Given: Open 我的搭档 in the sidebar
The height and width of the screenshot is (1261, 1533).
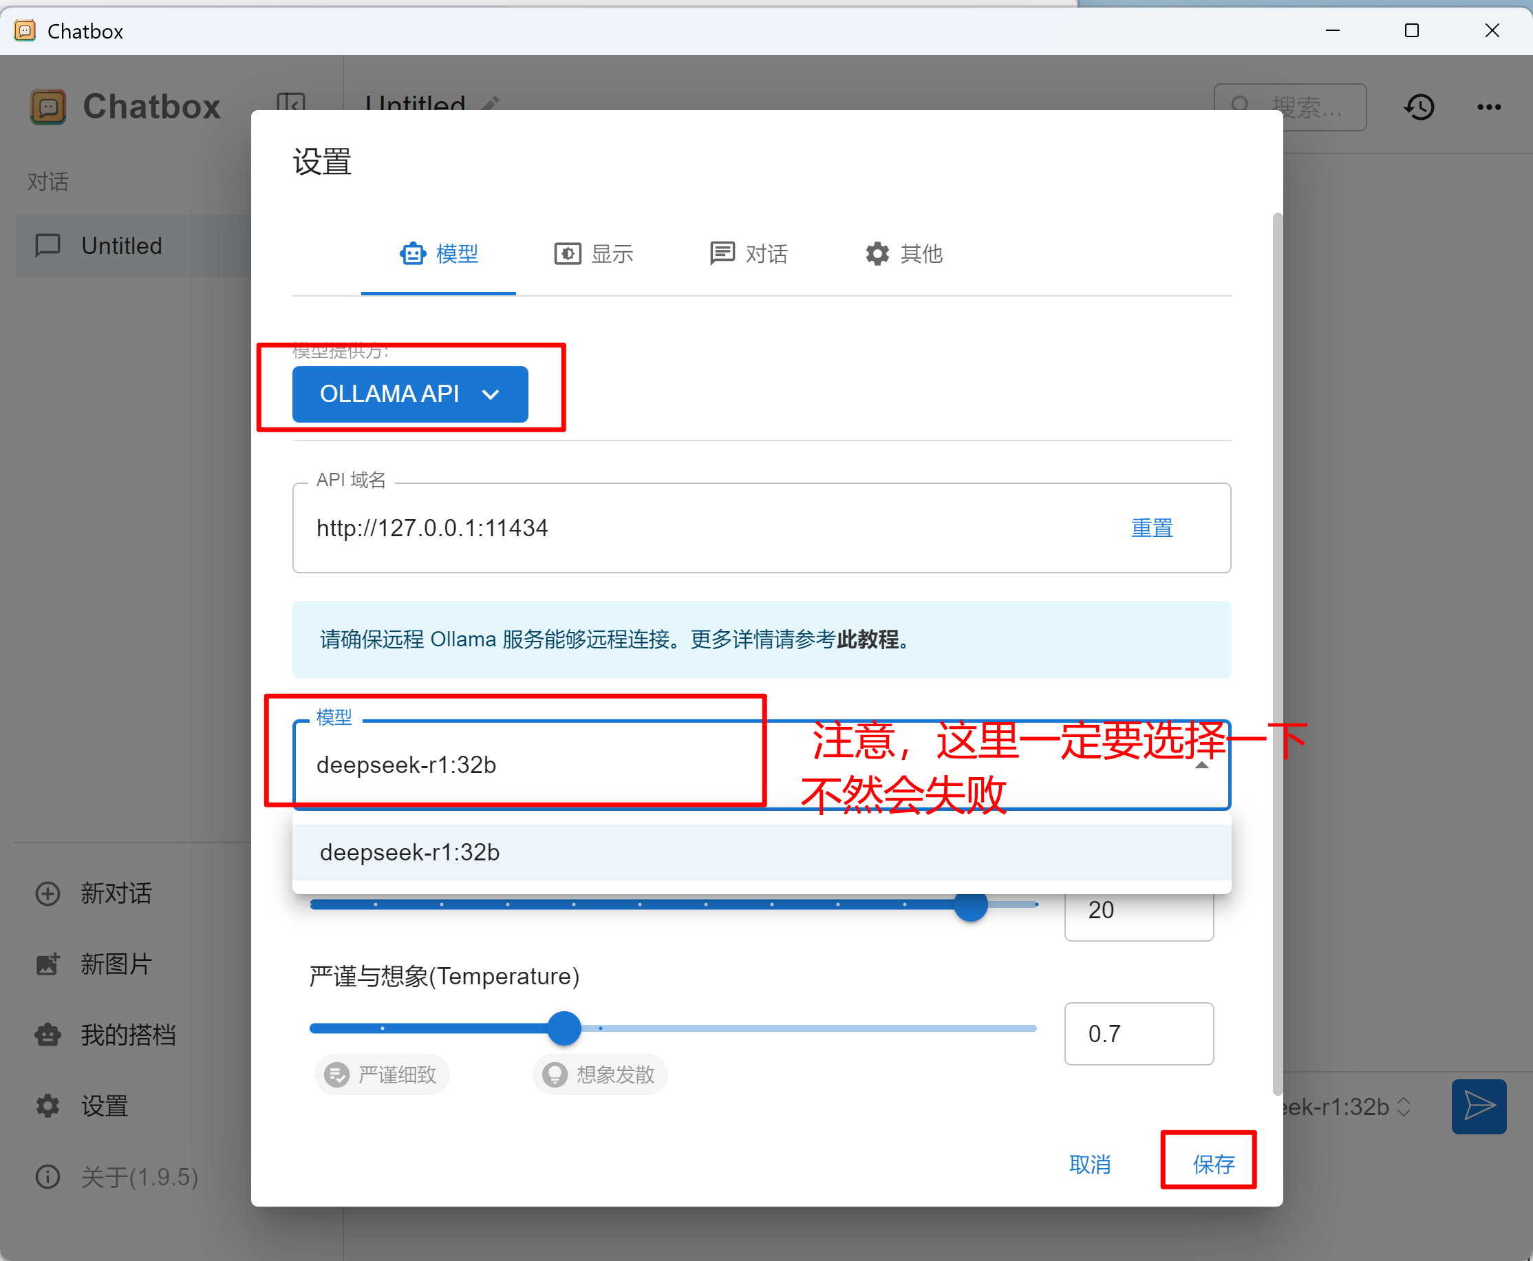Looking at the screenshot, I should pyautogui.click(x=106, y=1035).
